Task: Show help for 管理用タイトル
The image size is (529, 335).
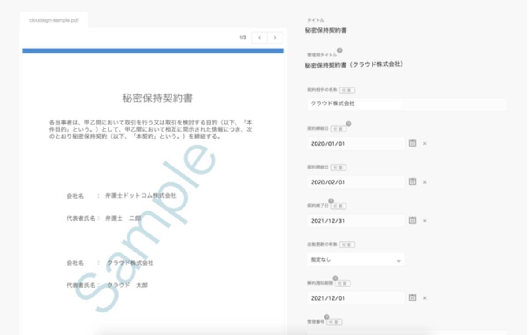Action: tap(339, 51)
